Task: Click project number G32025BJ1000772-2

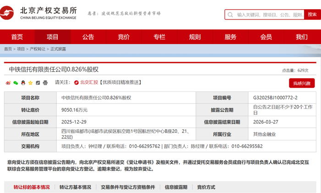Action: pyautogui.click(x=275, y=97)
